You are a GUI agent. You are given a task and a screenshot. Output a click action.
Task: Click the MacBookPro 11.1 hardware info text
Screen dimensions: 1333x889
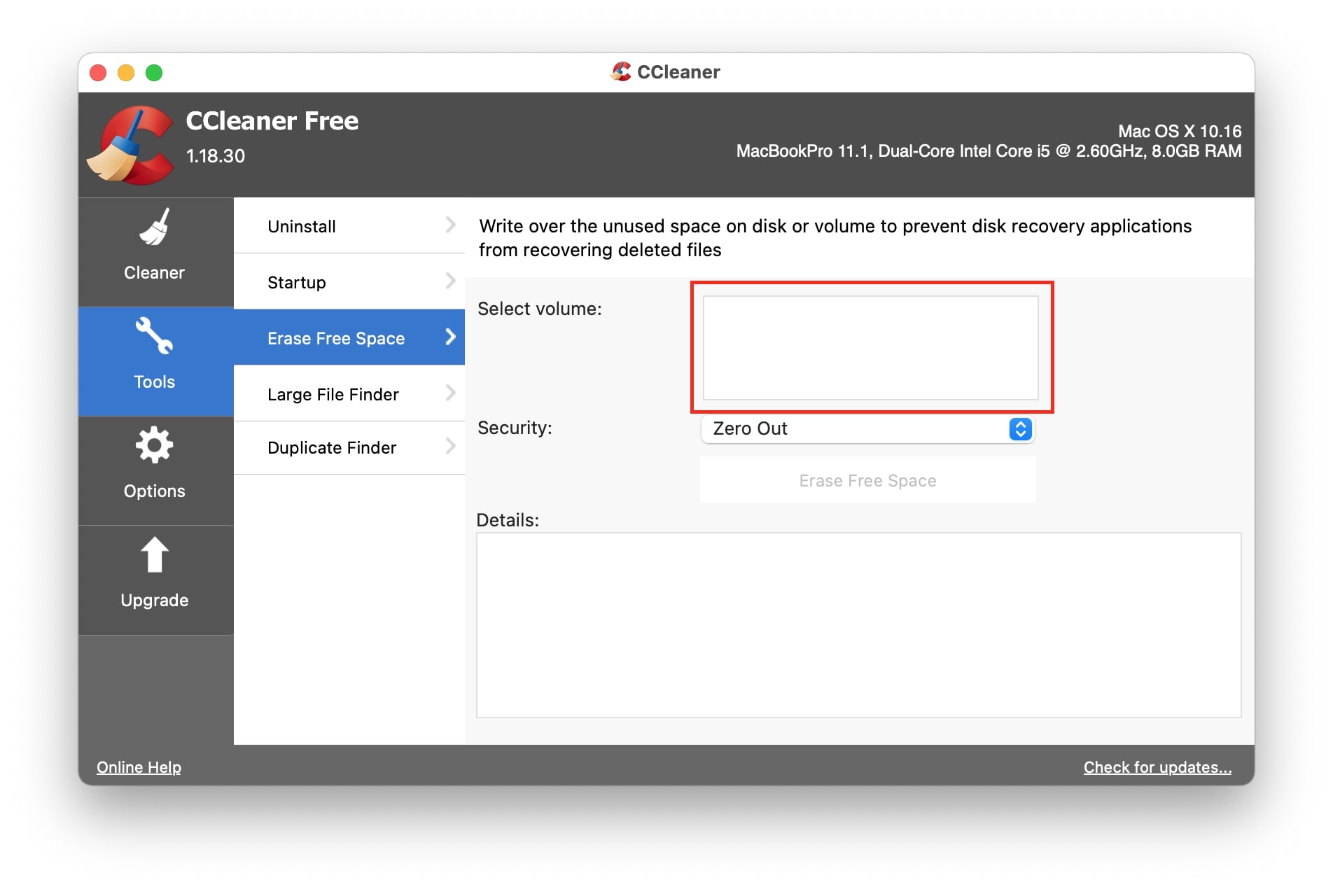989,150
